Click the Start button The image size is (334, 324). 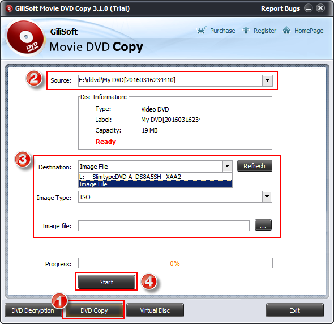pos(106,282)
